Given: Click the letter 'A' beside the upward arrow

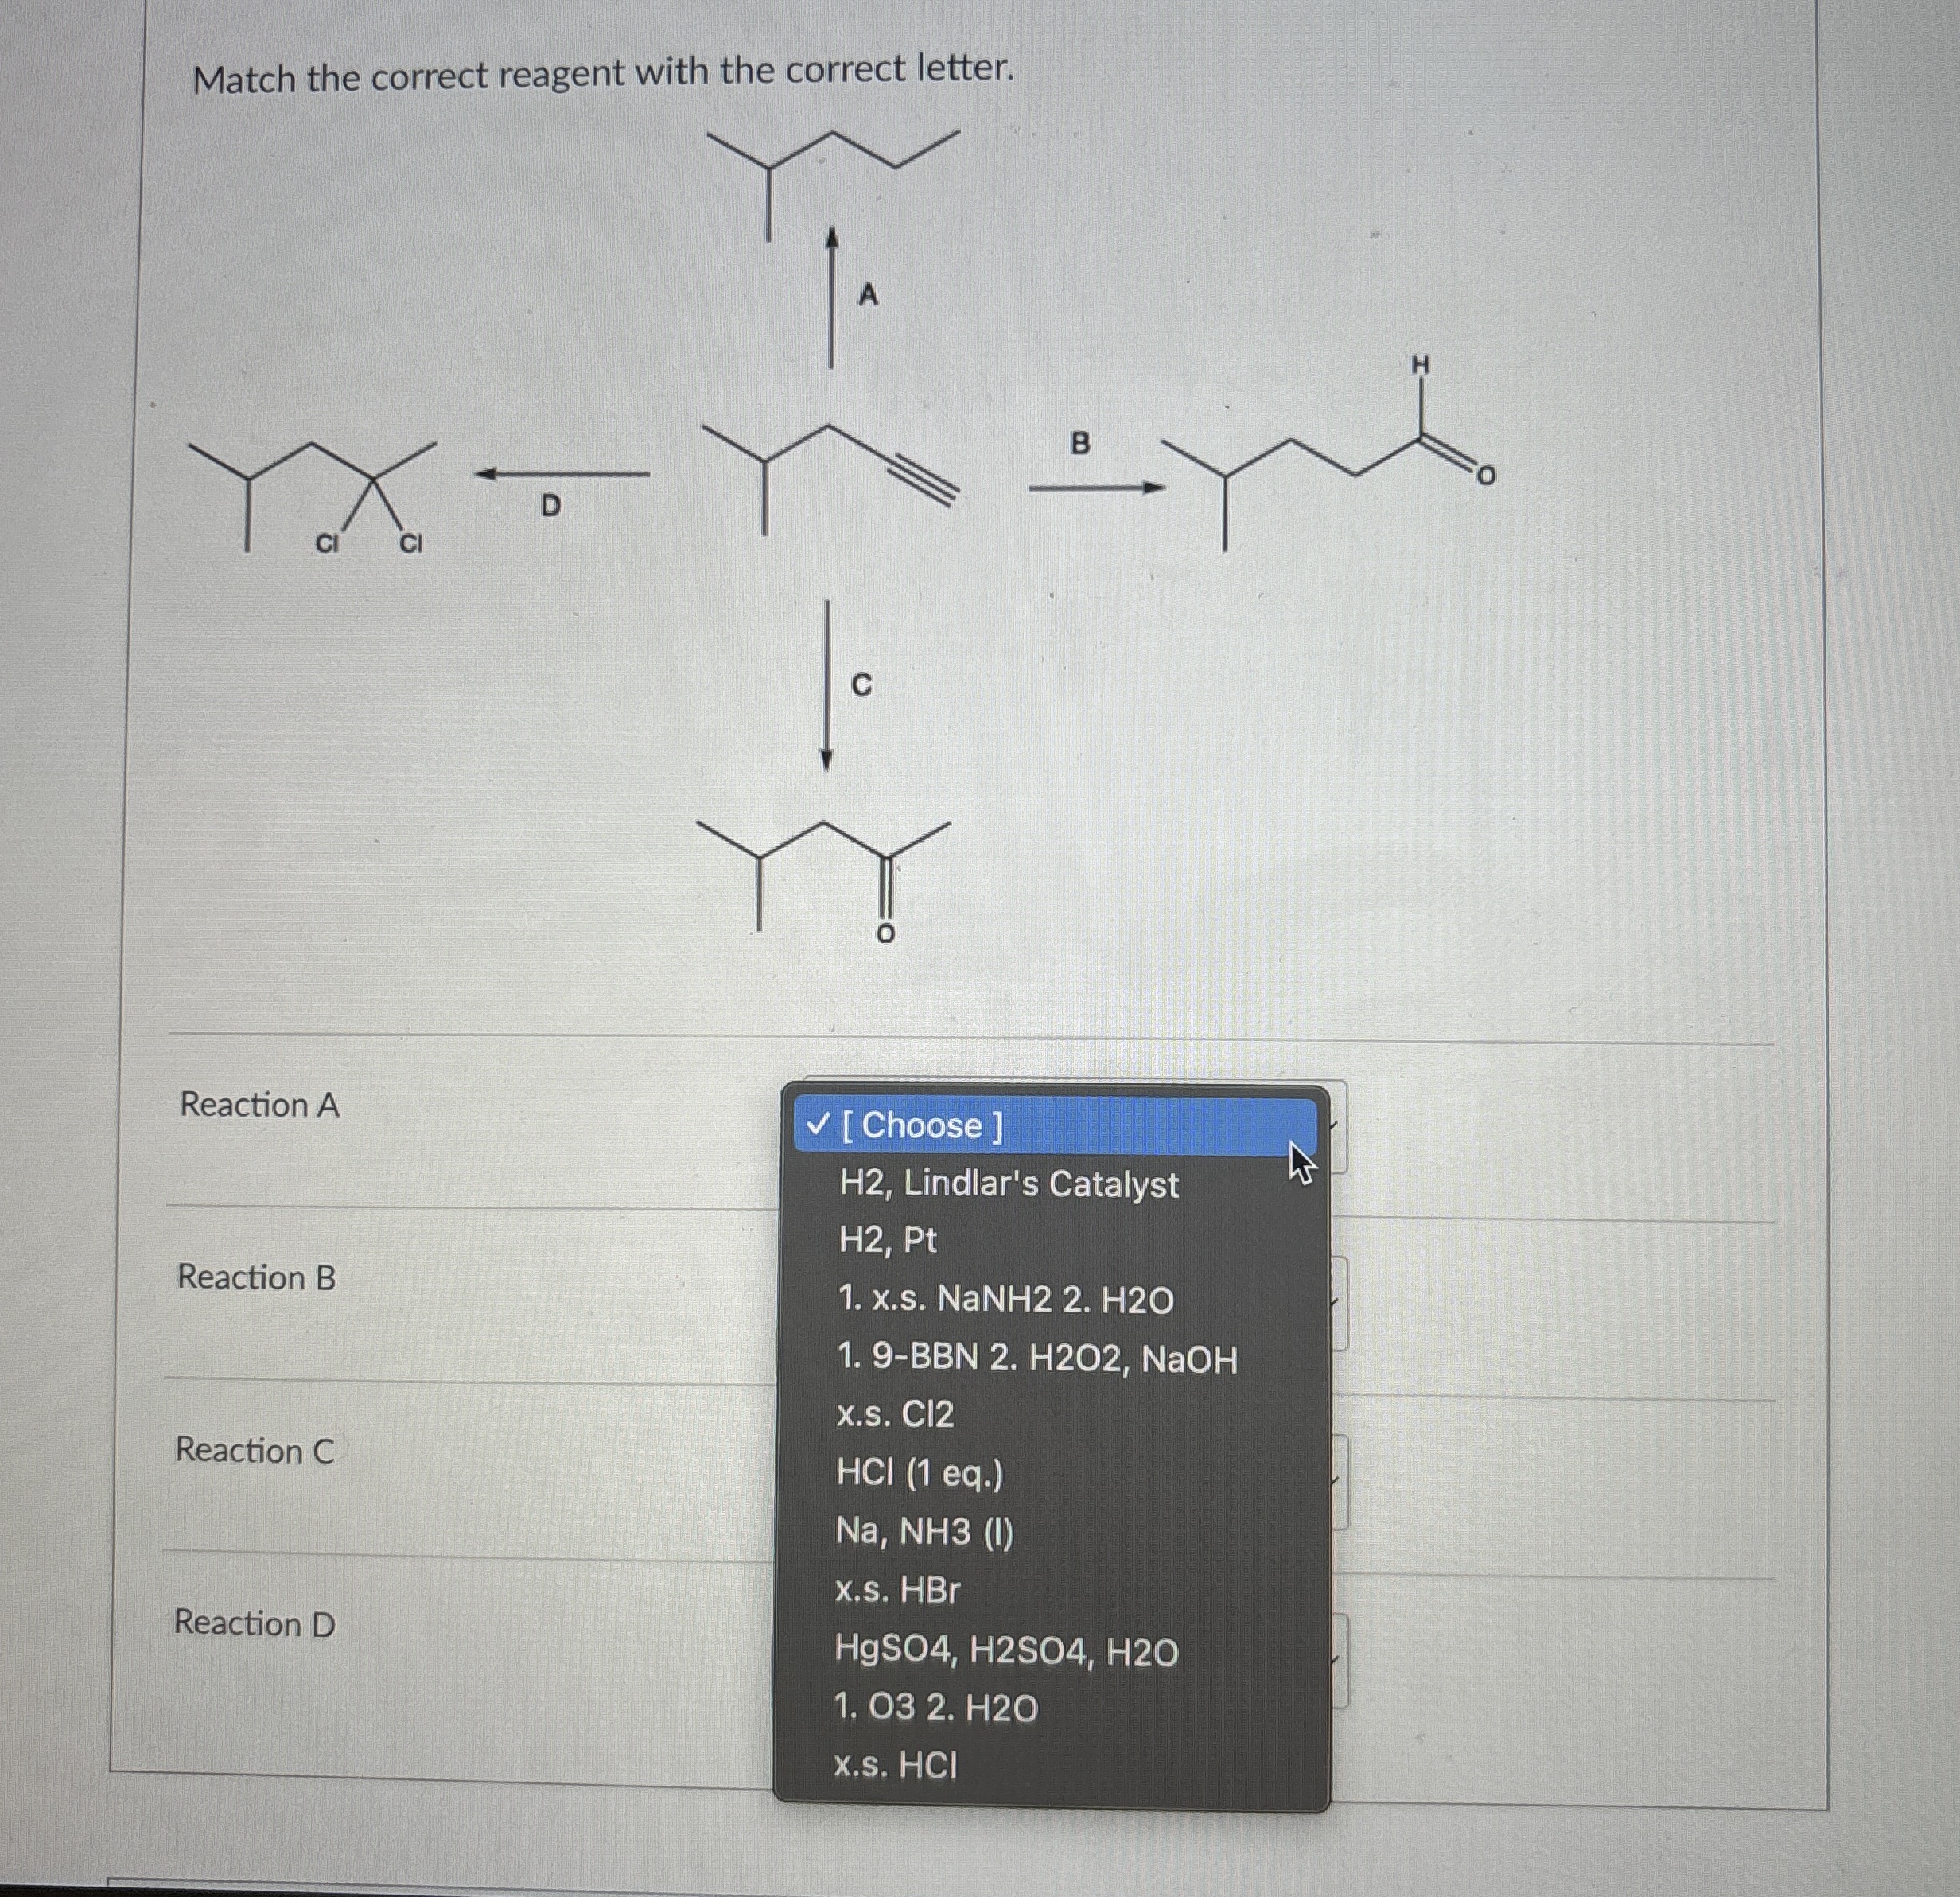Looking at the screenshot, I should tap(868, 295).
